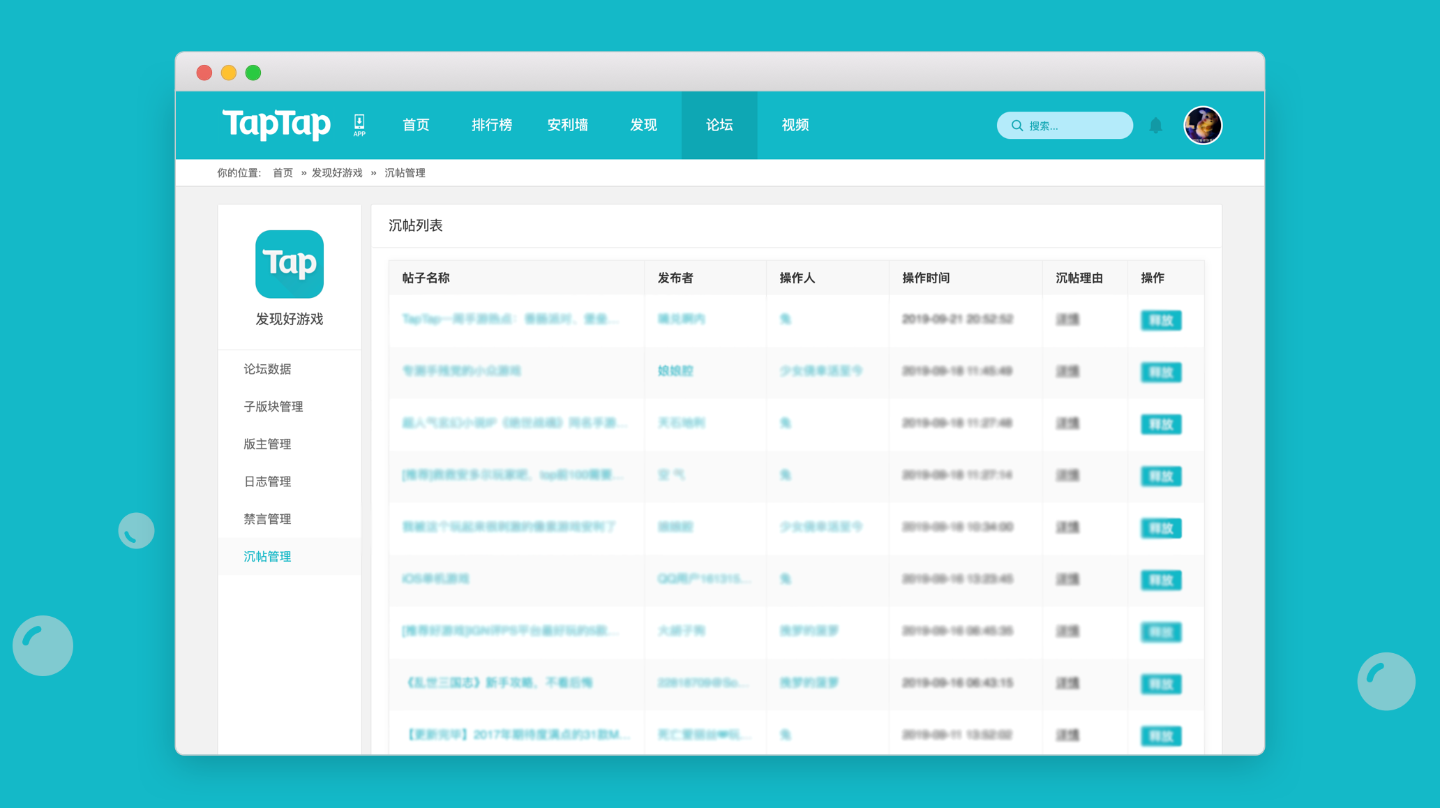1440x808 pixels.
Task: Open the 视频 nav item
Action: [x=795, y=125]
